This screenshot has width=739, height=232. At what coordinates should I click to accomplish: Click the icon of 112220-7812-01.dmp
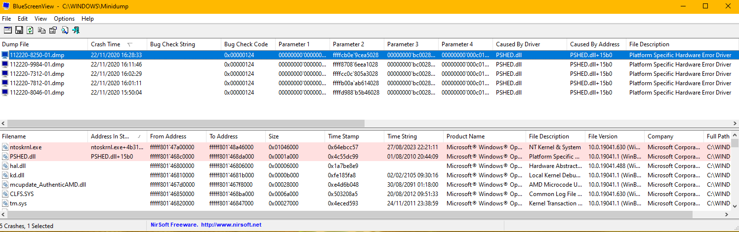5,83
